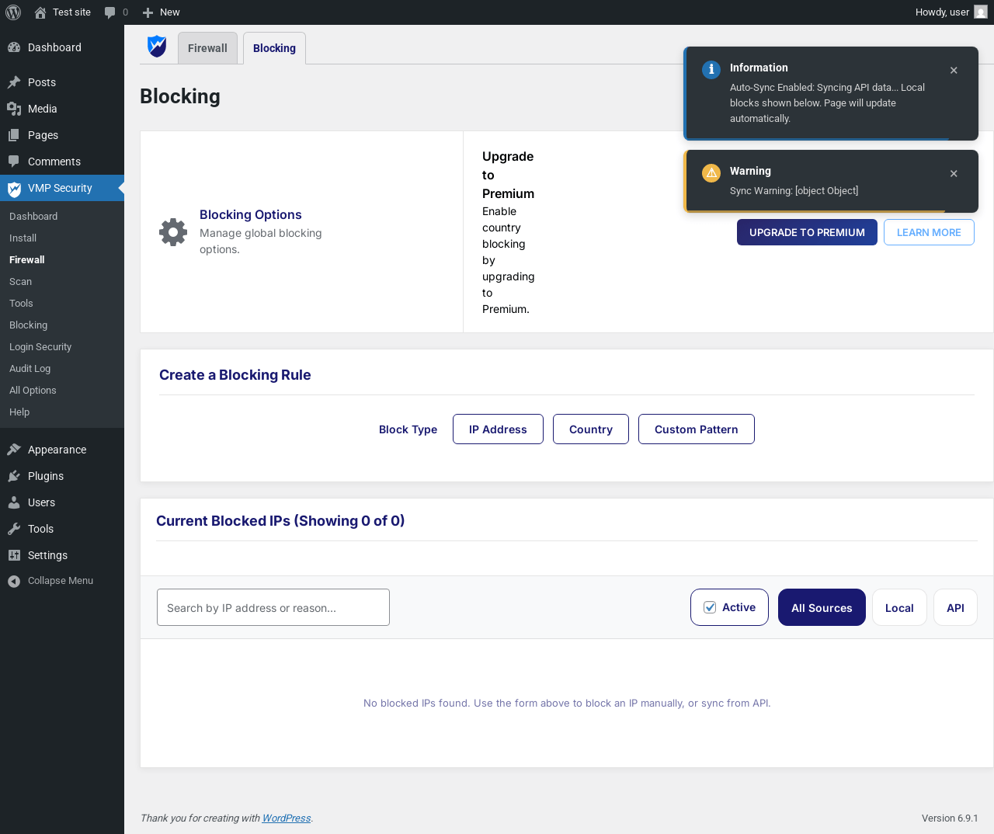Image resolution: width=994 pixels, height=834 pixels.
Task: Open the Audit Log submenu item
Action: tap(30, 369)
